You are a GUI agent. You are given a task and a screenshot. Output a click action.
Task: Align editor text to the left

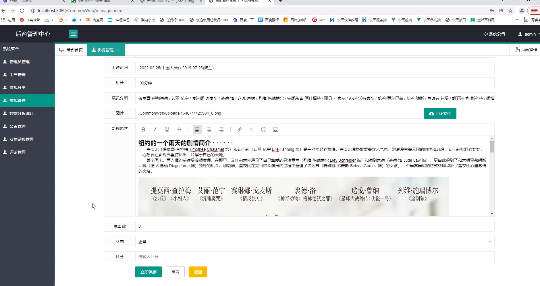[x=197, y=130]
